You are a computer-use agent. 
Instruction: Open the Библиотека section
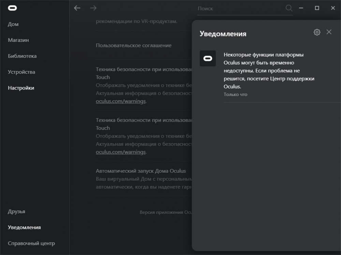point(22,56)
